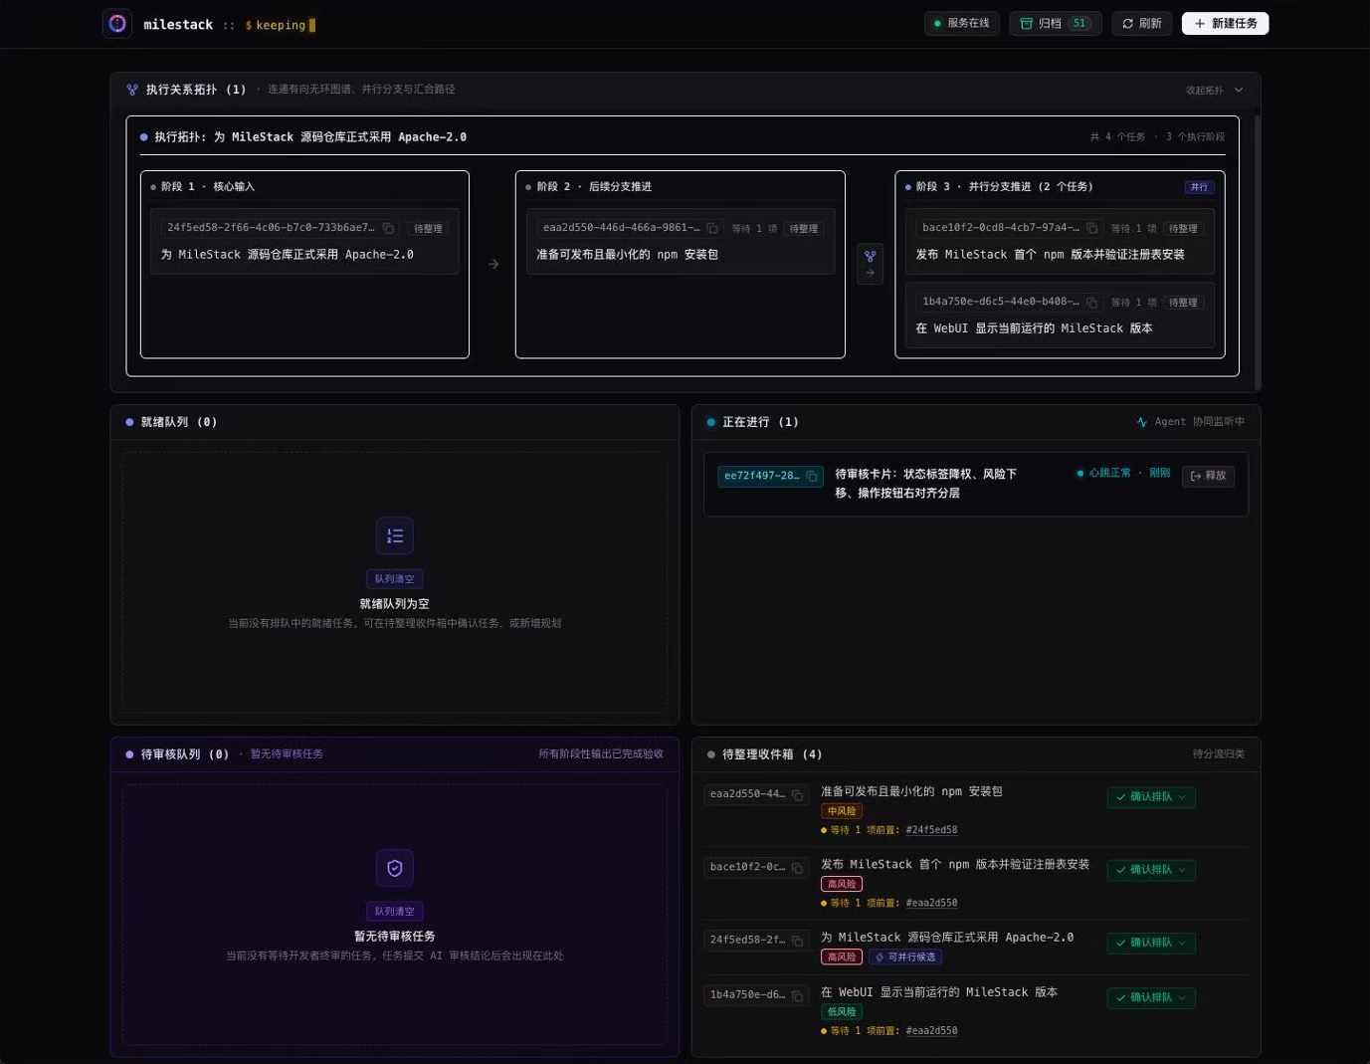
Task: Click the review queue shield icon
Action: pos(395,868)
